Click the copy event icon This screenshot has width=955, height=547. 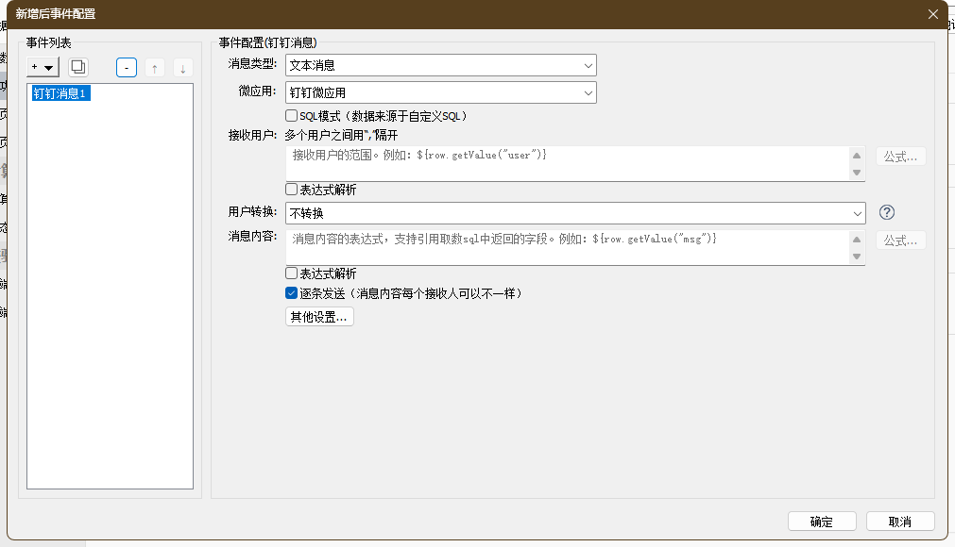78,67
